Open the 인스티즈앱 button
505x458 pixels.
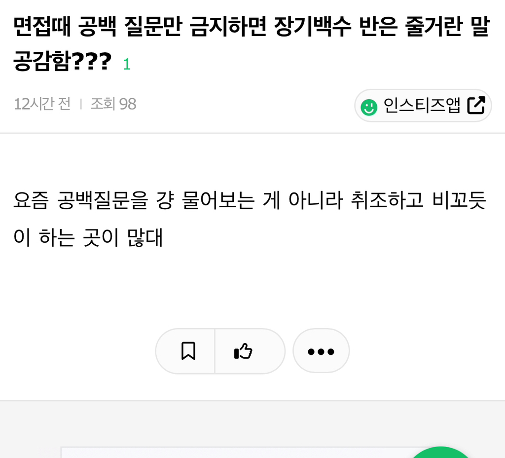[x=423, y=106]
